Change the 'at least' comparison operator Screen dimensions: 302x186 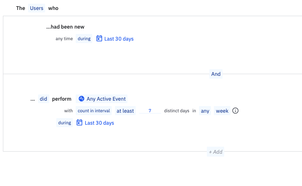point(125,111)
